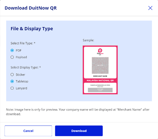Choose Payload as the file type
The image size is (158, 139).
coord(12,57)
